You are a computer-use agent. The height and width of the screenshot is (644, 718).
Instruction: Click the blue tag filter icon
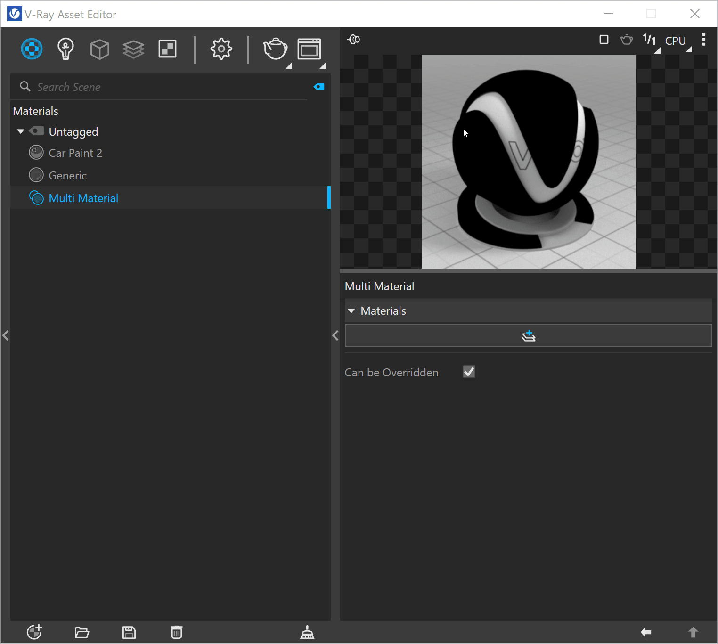point(319,87)
